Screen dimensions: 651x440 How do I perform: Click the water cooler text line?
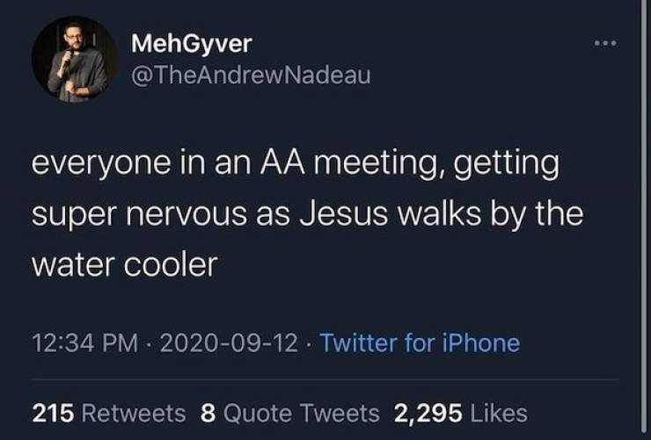pyautogui.click(x=124, y=265)
